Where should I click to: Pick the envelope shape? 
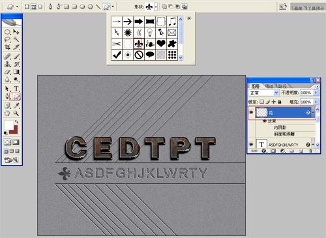(x=172, y=33)
